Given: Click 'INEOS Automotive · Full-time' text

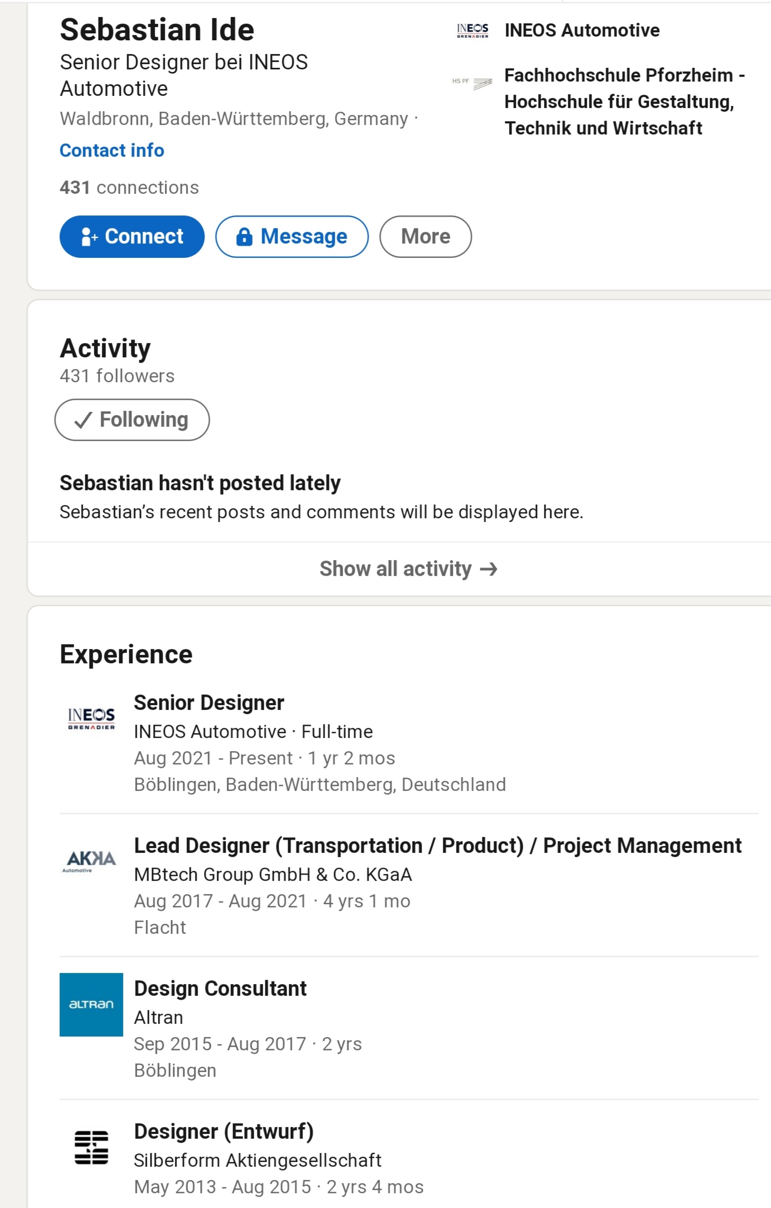Looking at the screenshot, I should (x=253, y=732).
